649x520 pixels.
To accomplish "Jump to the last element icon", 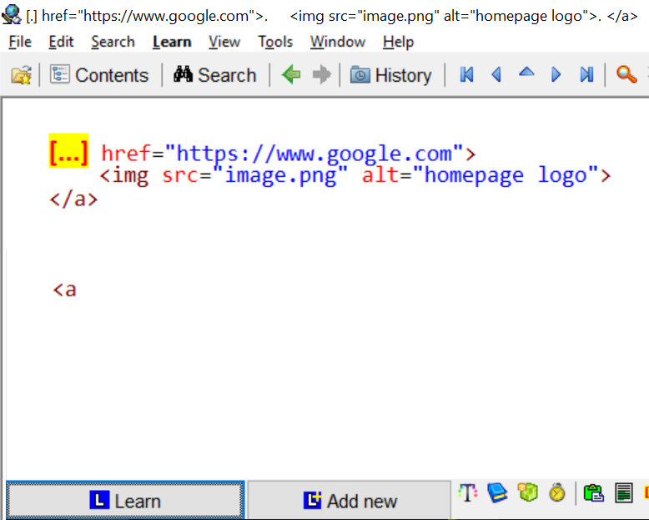I will coord(586,75).
